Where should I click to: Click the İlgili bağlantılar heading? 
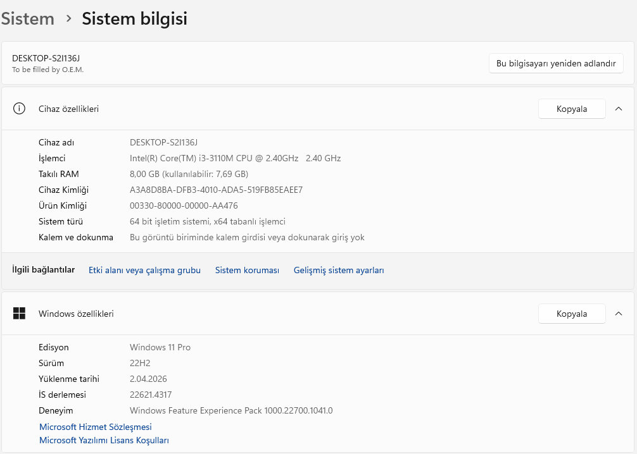pos(44,270)
